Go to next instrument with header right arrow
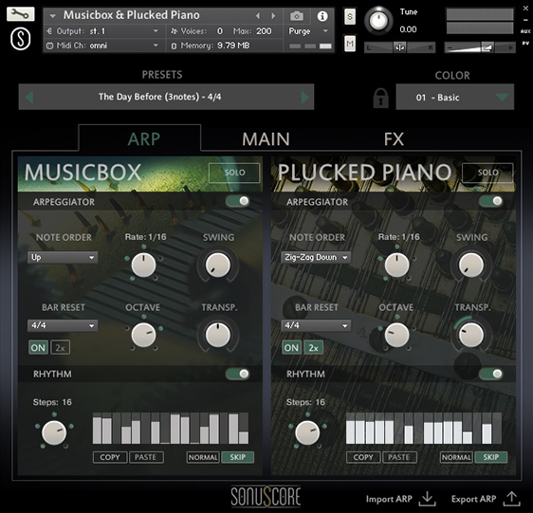The width and height of the screenshot is (533, 513). (x=273, y=15)
